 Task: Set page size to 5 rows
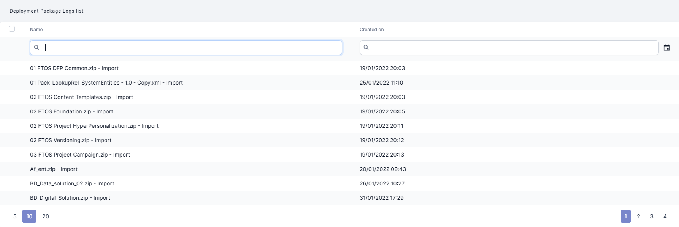(15, 216)
